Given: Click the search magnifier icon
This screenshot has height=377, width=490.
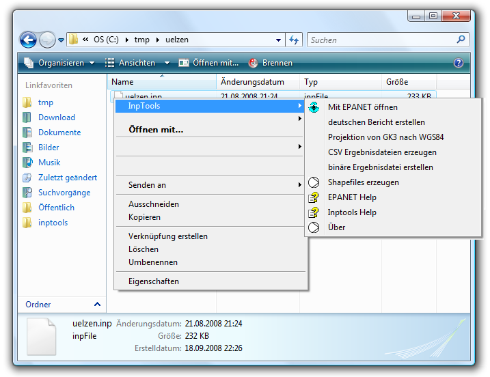Looking at the screenshot, I should click(x=461, y=40).
